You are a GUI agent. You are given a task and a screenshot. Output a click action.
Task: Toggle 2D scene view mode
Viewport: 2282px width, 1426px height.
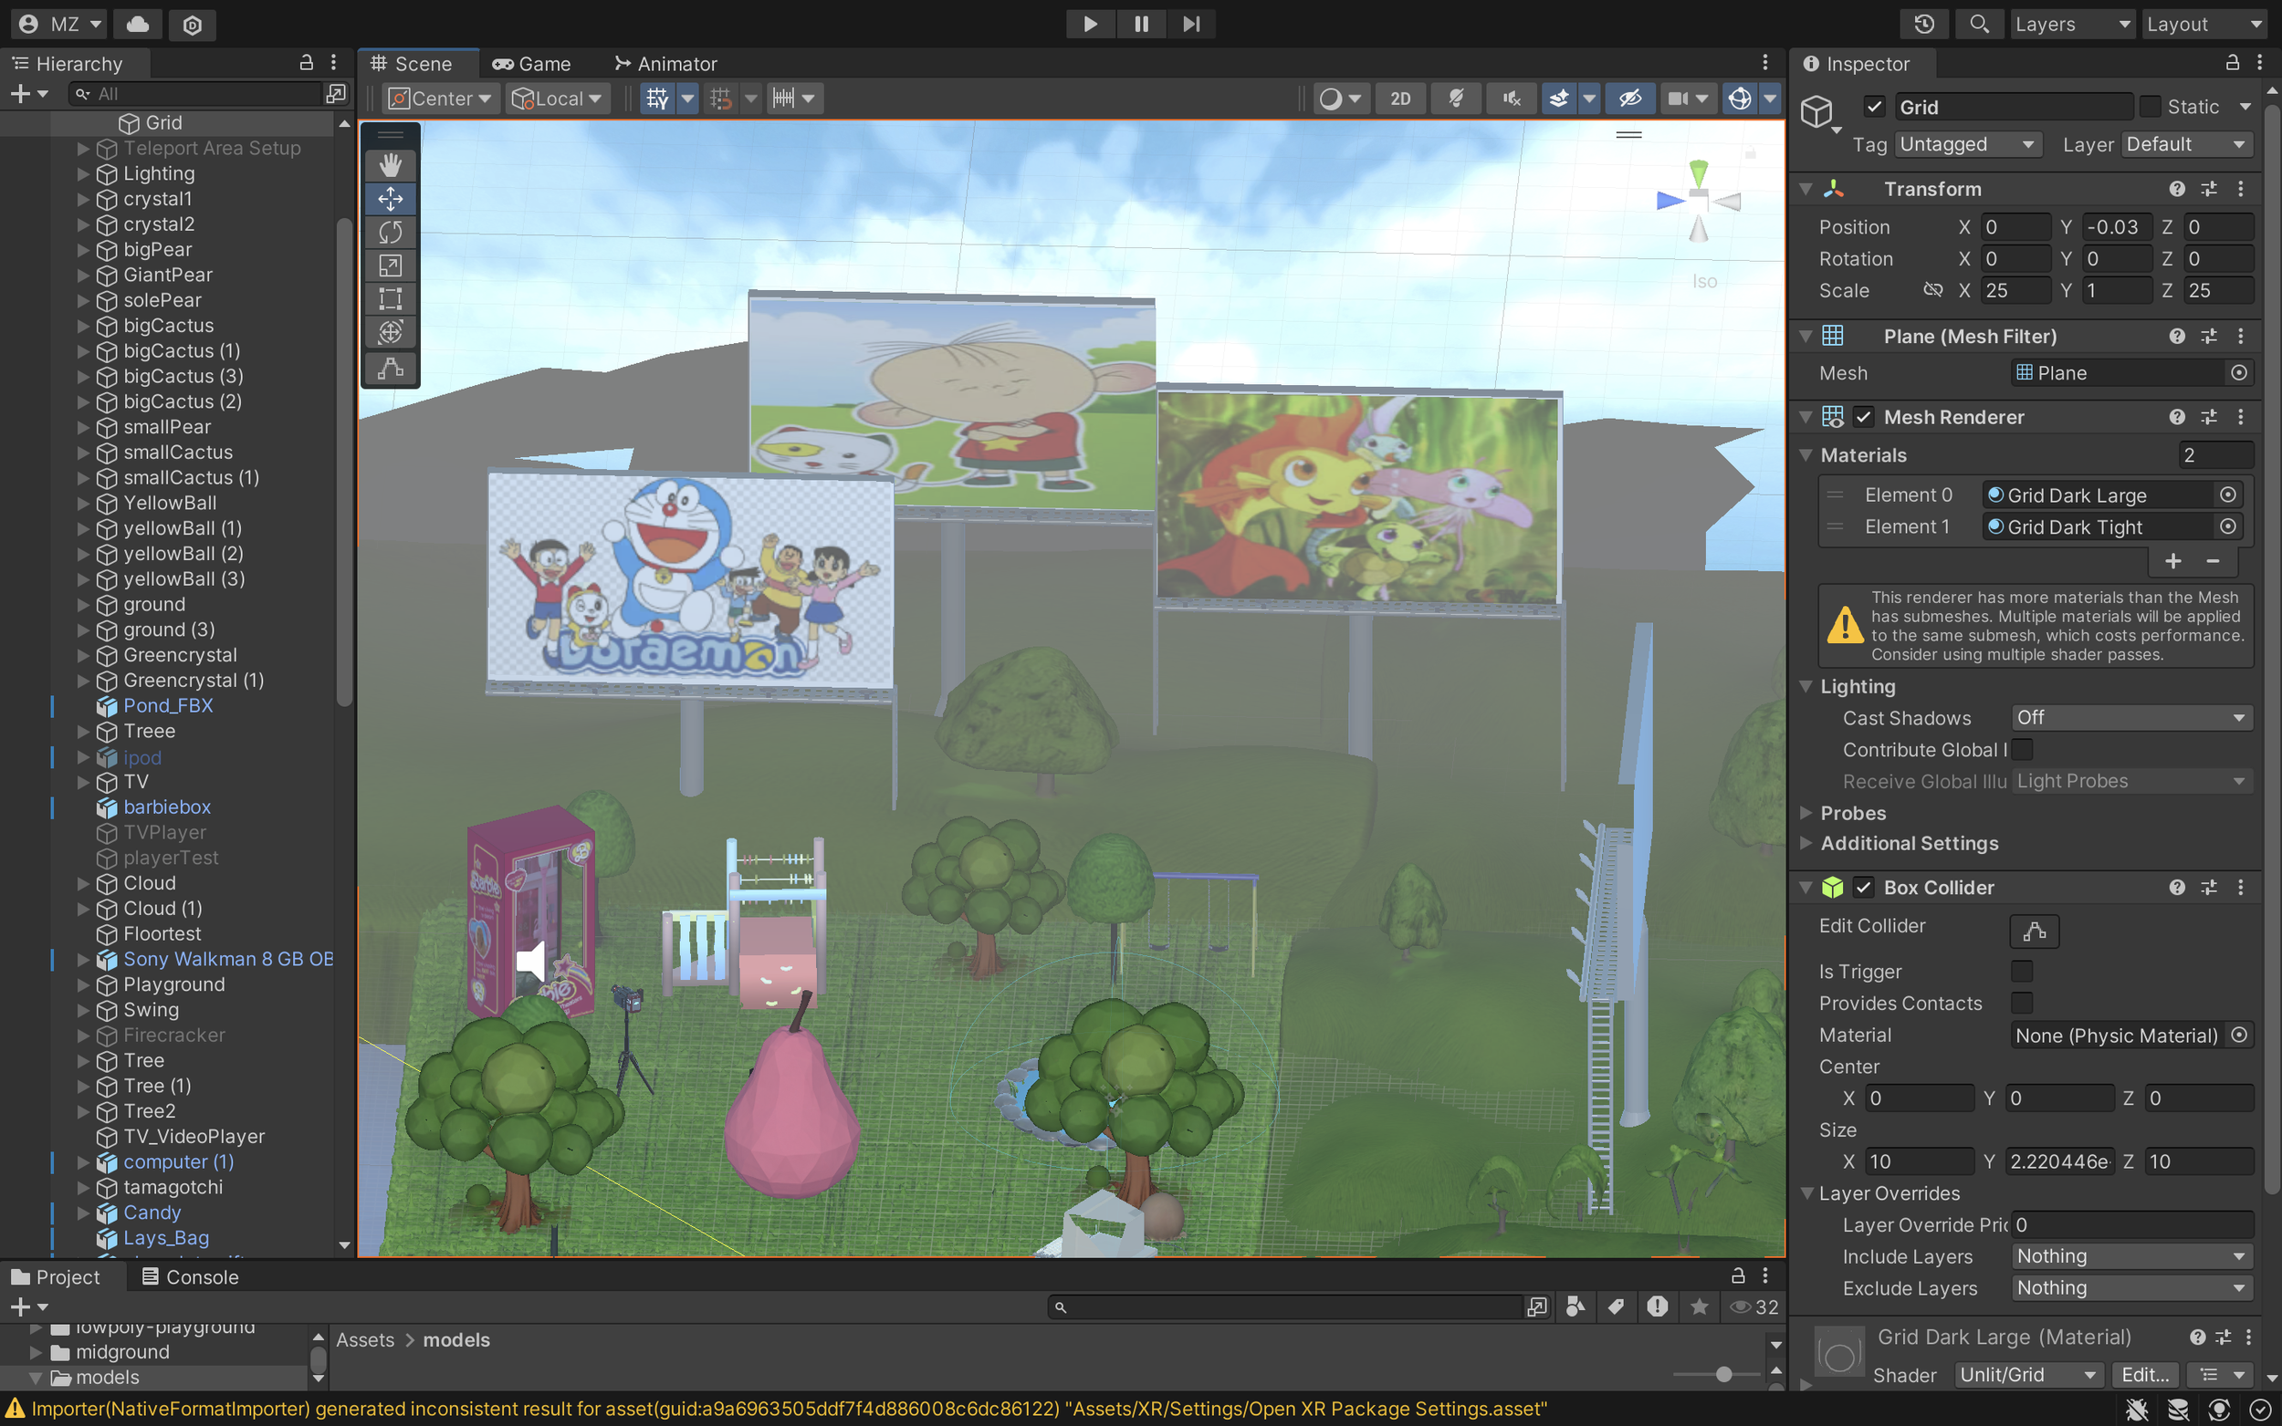1400,97
